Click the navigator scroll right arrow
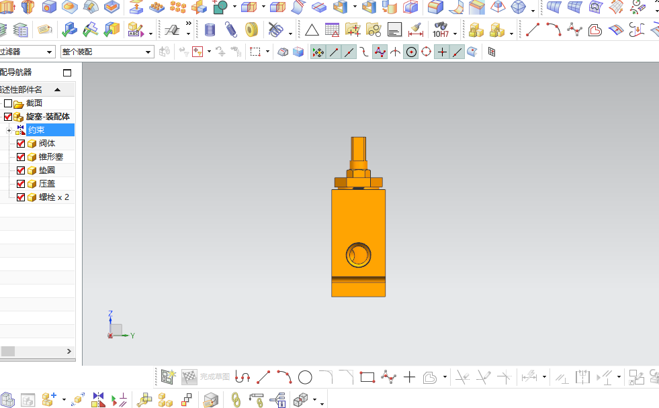The width and height of the screenshot is (659, 408). (x=69, y=352)
